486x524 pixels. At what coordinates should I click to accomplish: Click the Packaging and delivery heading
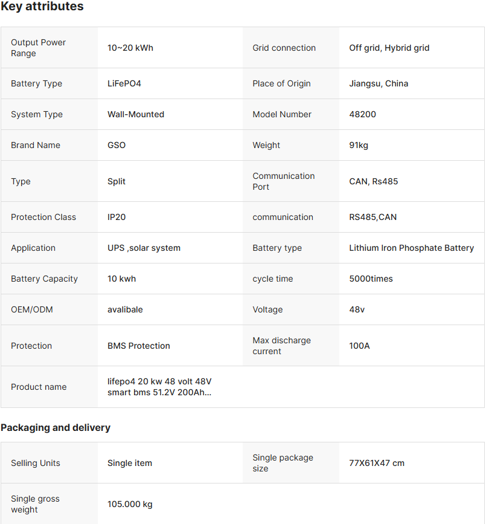(x=56, y=428)
